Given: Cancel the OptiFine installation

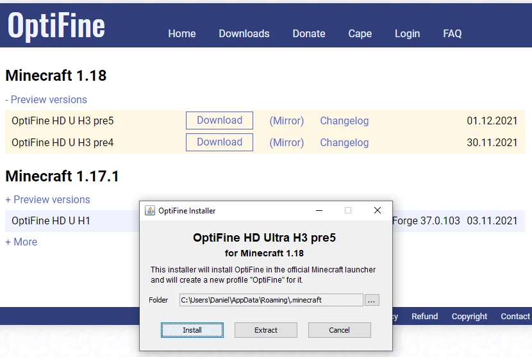Looking at the screenshot, I should (339, 330).
